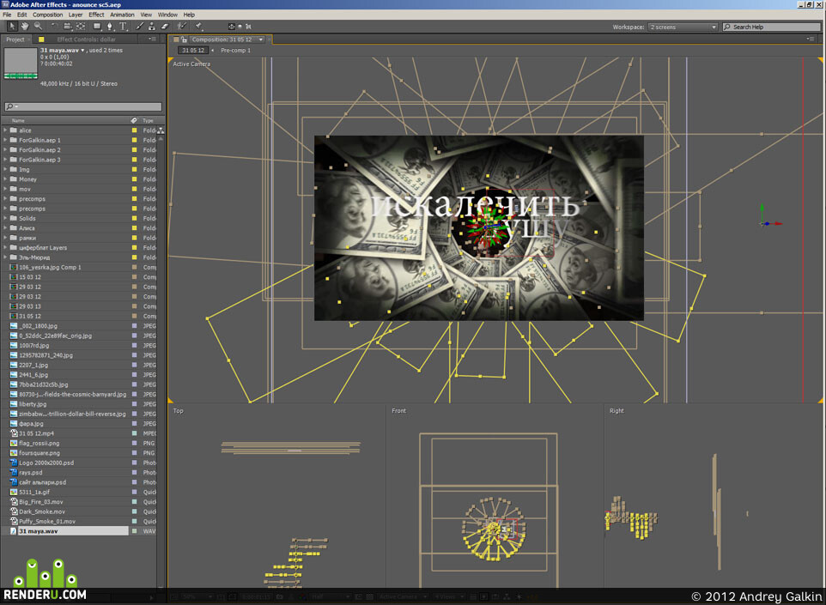
Task: Select the Eraser tool
Action: point(164,27)
